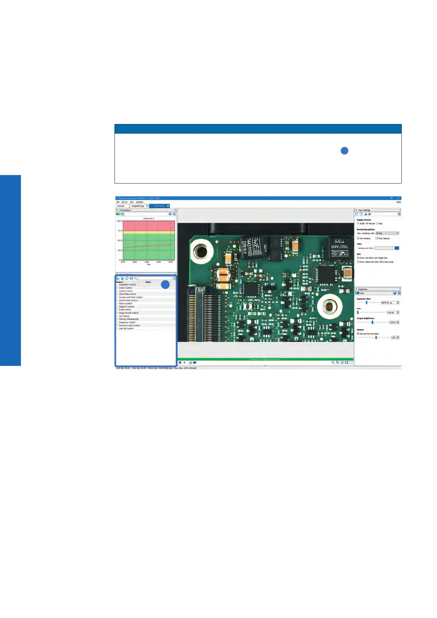Viewport: 437px width, 618px height.
Task: Click the zoom chart icon in the Temperature panel
Action: 123,214
